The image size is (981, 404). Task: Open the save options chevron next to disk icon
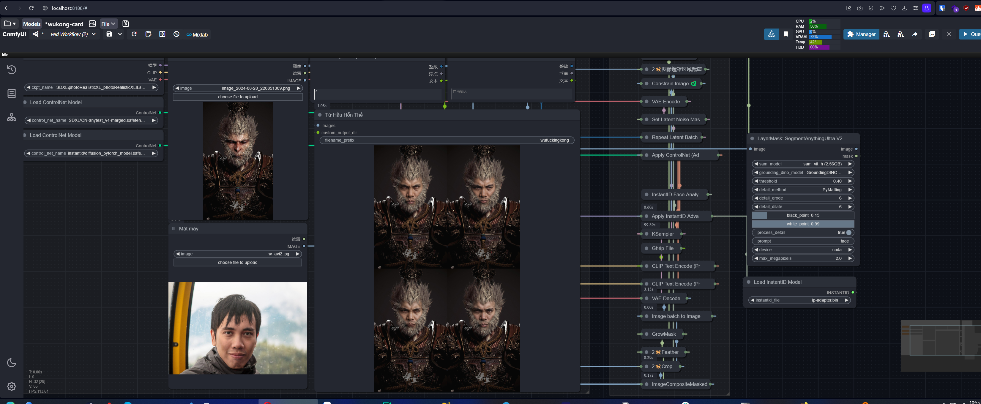pyautogui.click(x=120, y=34)
